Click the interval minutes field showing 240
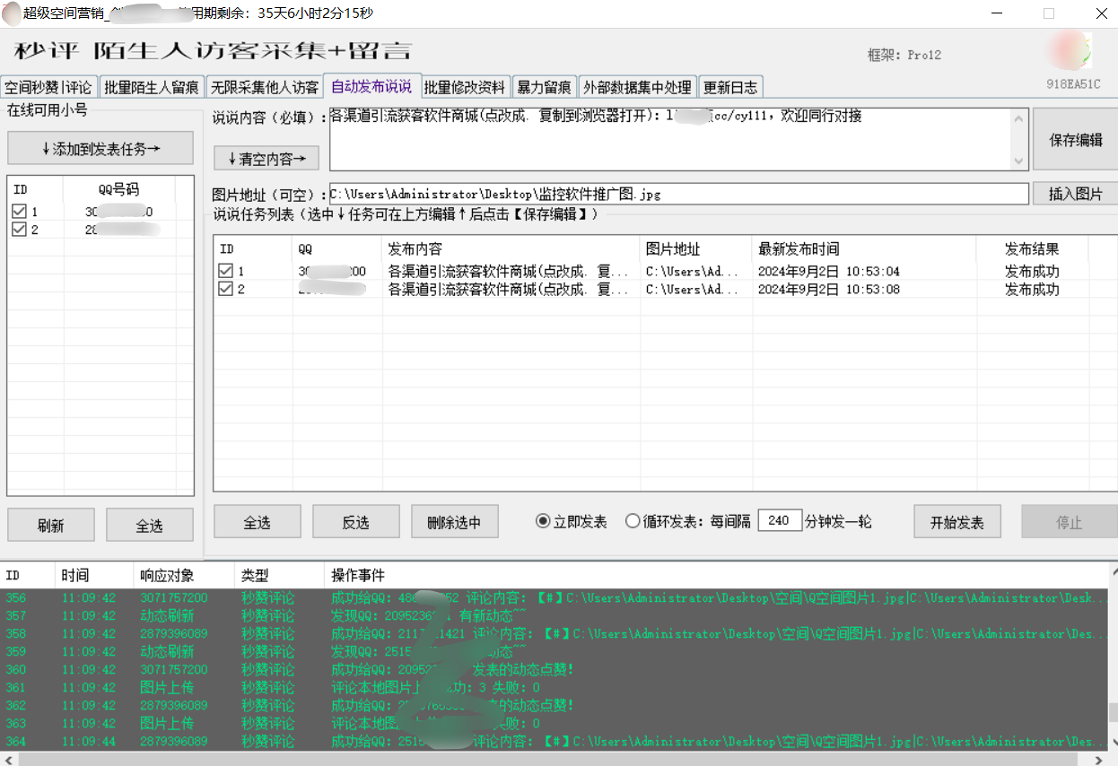The width and height of the screenshot is (1118, 766). point(779,521)
